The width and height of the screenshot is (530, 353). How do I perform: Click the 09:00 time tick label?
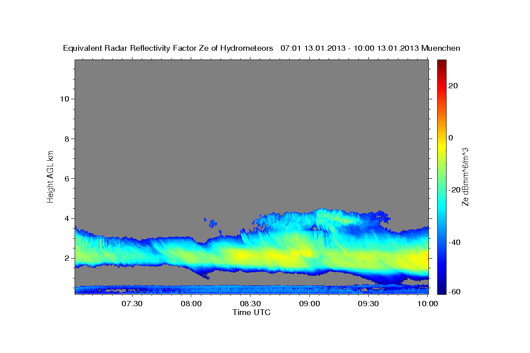pyautogui.click(x=309, y=304)
